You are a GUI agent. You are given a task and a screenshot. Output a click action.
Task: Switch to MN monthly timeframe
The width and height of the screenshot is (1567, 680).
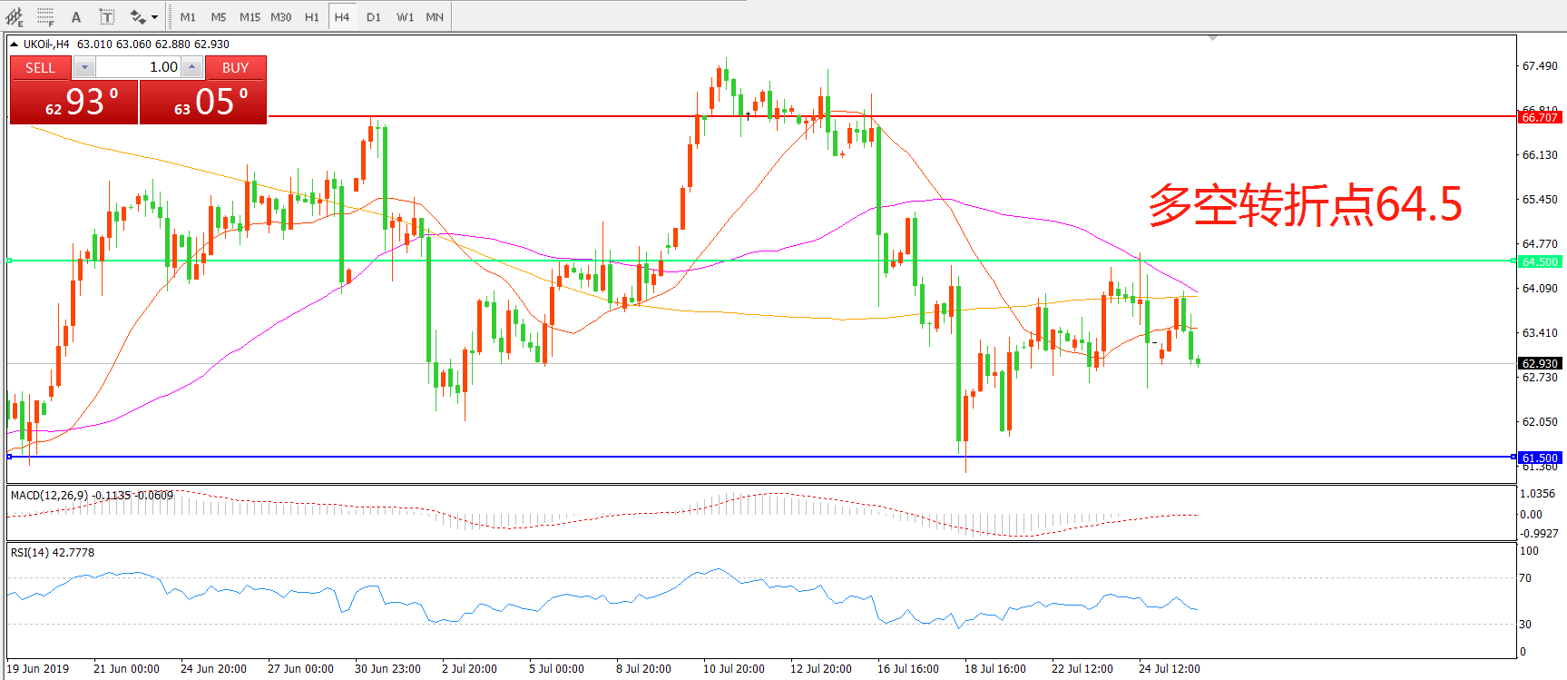pos(435,16)
